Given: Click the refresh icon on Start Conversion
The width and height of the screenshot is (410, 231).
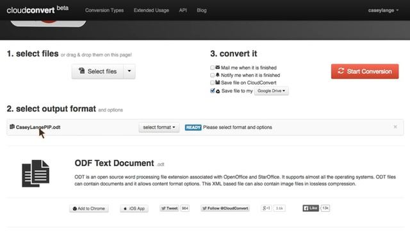Looking at the screenshot, I should pyautogui.click(x=341, y=71).
